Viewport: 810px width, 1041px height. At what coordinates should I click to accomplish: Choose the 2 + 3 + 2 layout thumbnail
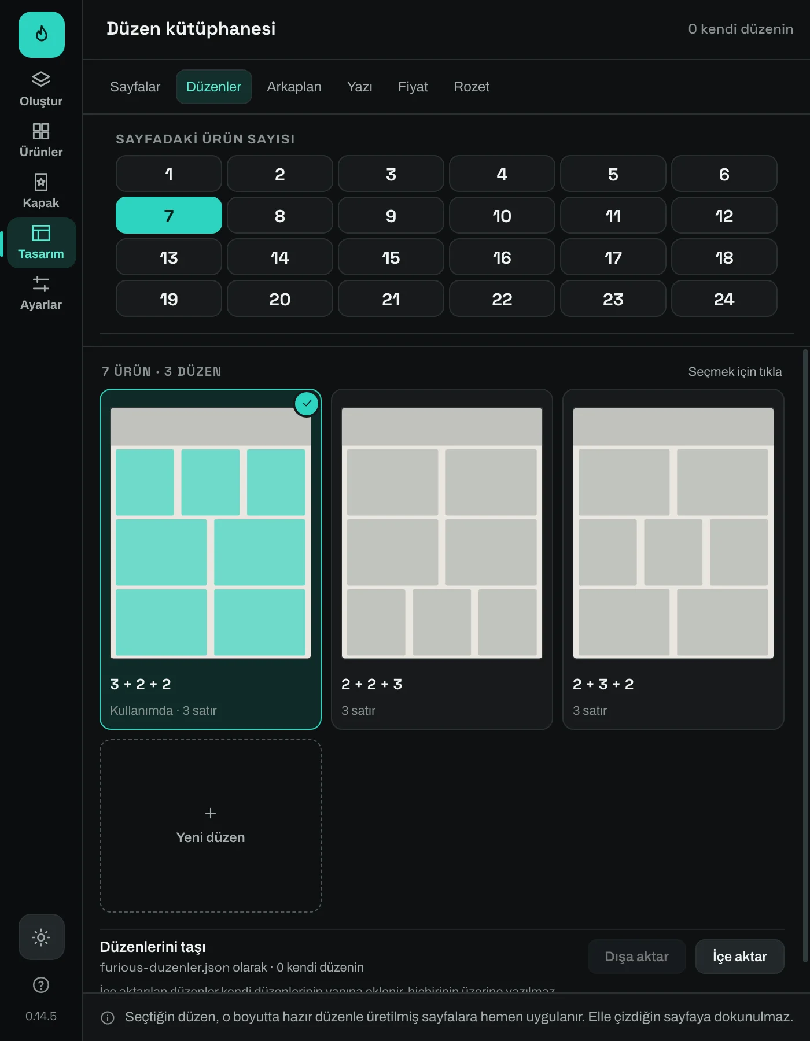(673, 533)
